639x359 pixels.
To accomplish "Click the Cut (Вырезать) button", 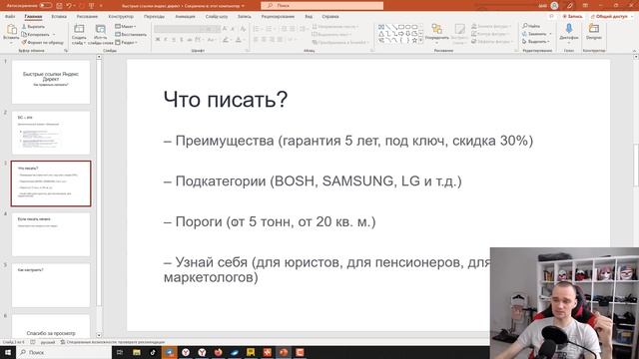I will point(33,27).
